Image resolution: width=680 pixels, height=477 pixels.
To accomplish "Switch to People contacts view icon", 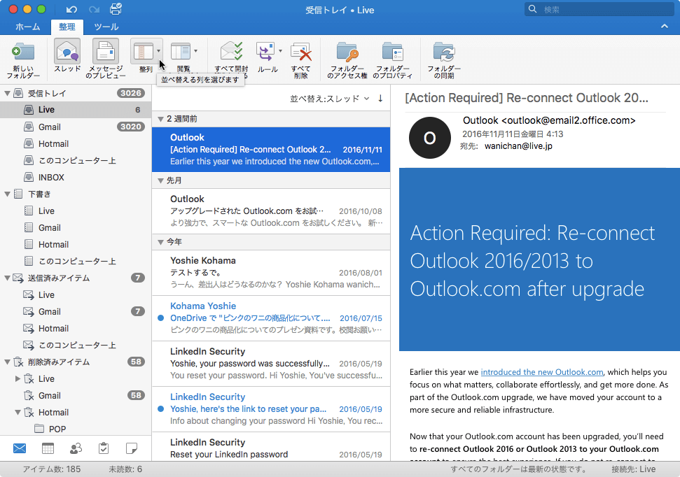I will [76, 448].
